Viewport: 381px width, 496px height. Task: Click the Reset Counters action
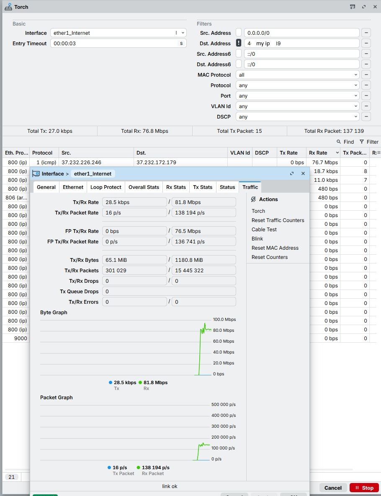[x=270, y=257]
